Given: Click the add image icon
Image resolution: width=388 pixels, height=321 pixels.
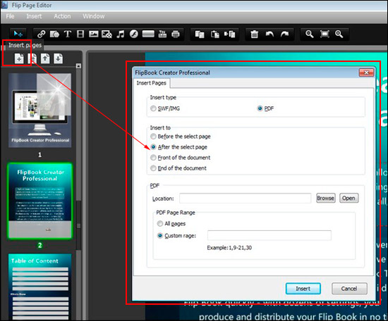Looking at the screenshot, I should [x=94, y=34].
